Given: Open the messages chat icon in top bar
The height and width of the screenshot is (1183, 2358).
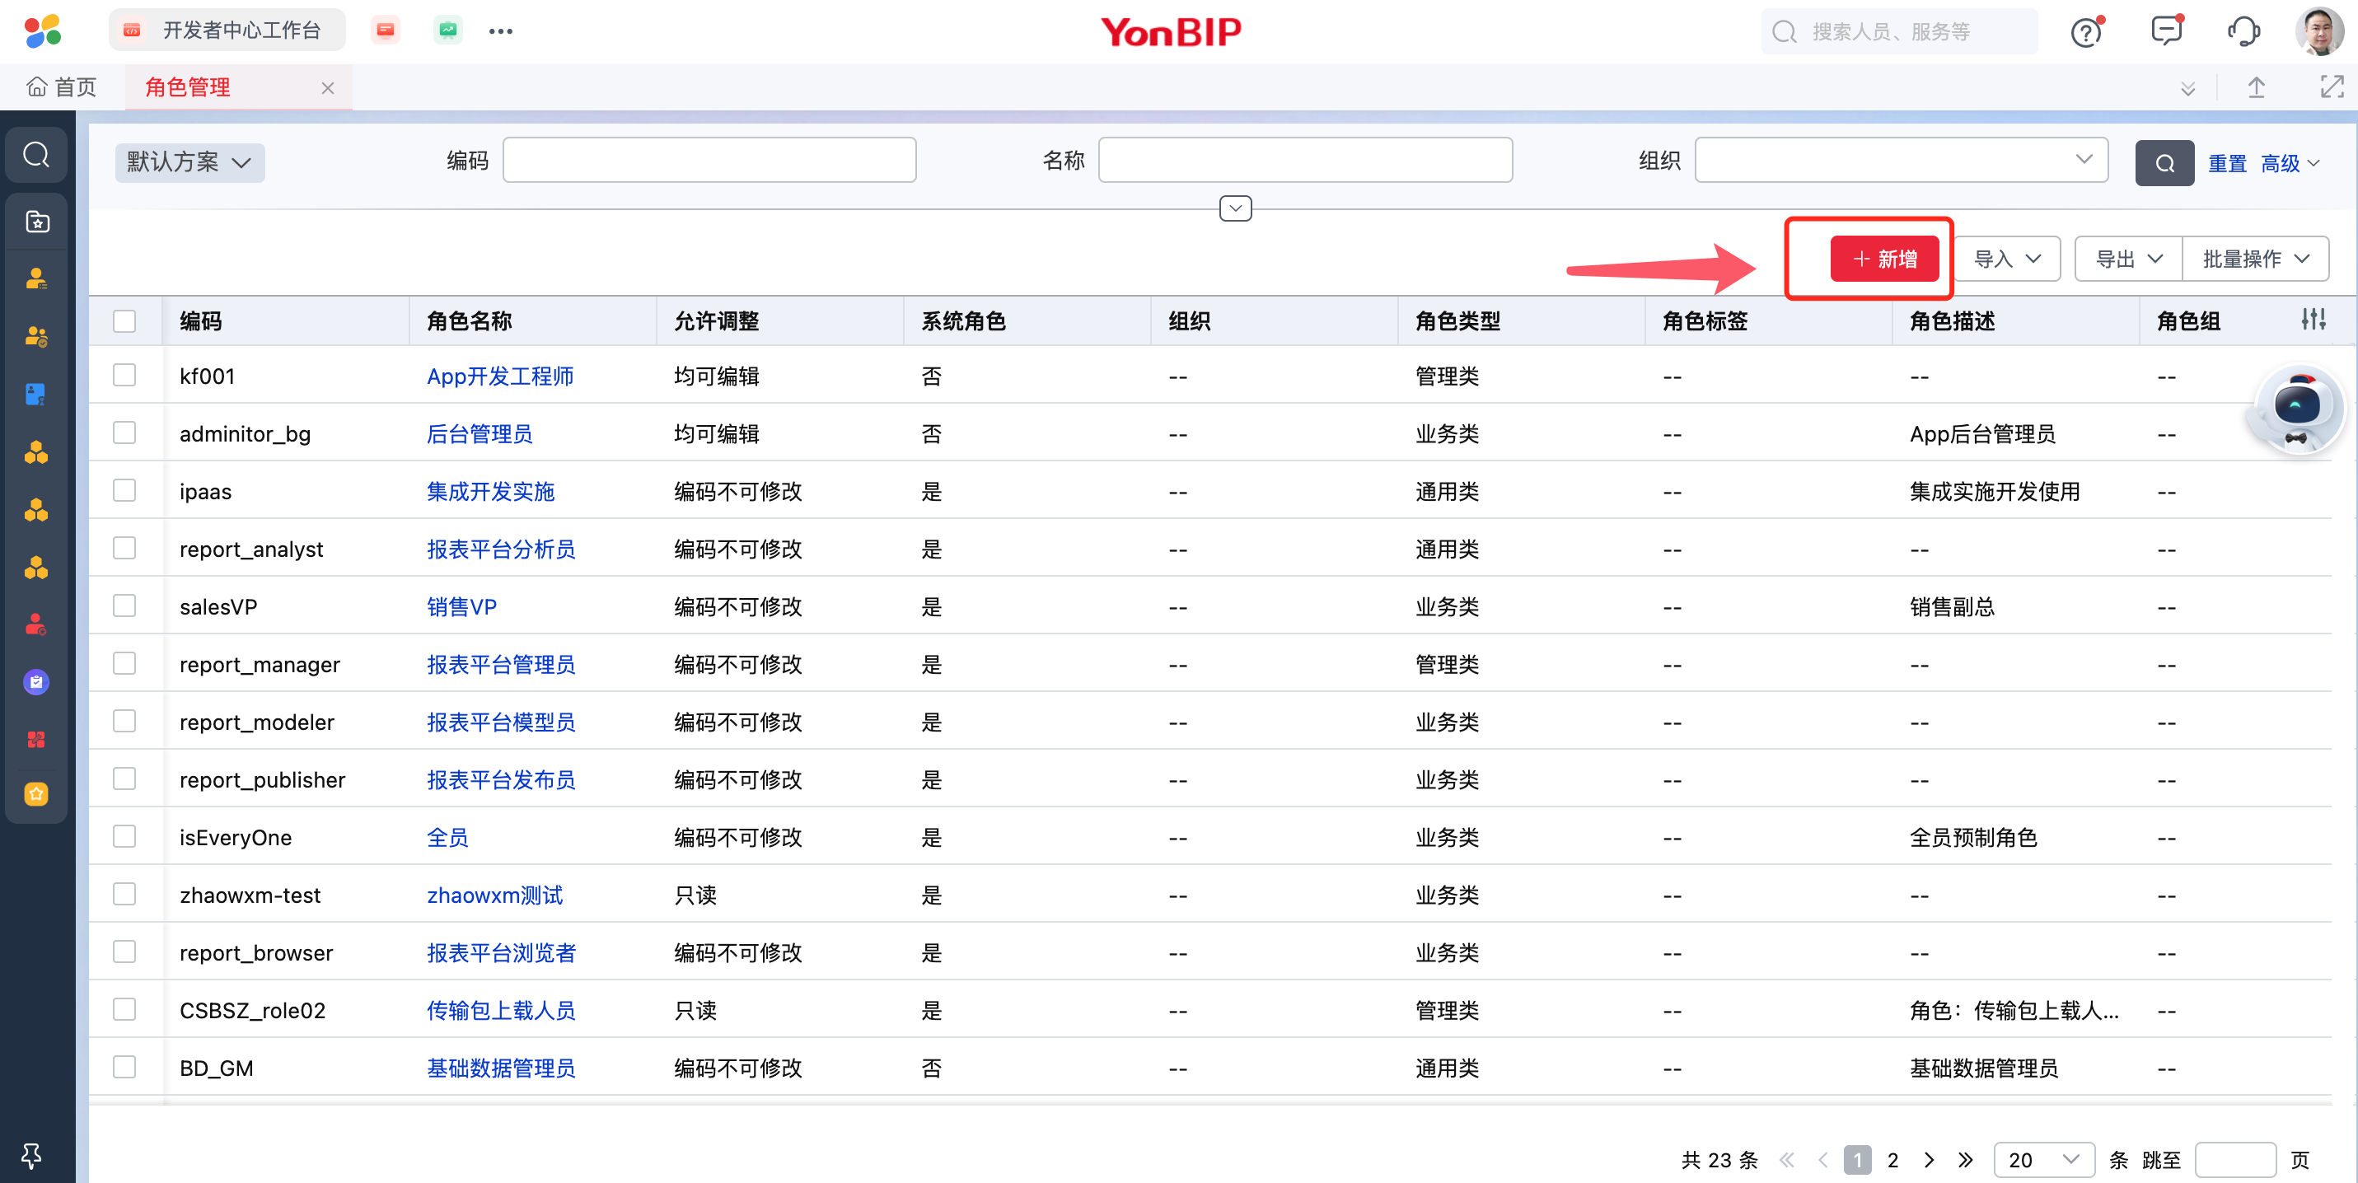Looking at the screenshot, I should coord(2166,31).
